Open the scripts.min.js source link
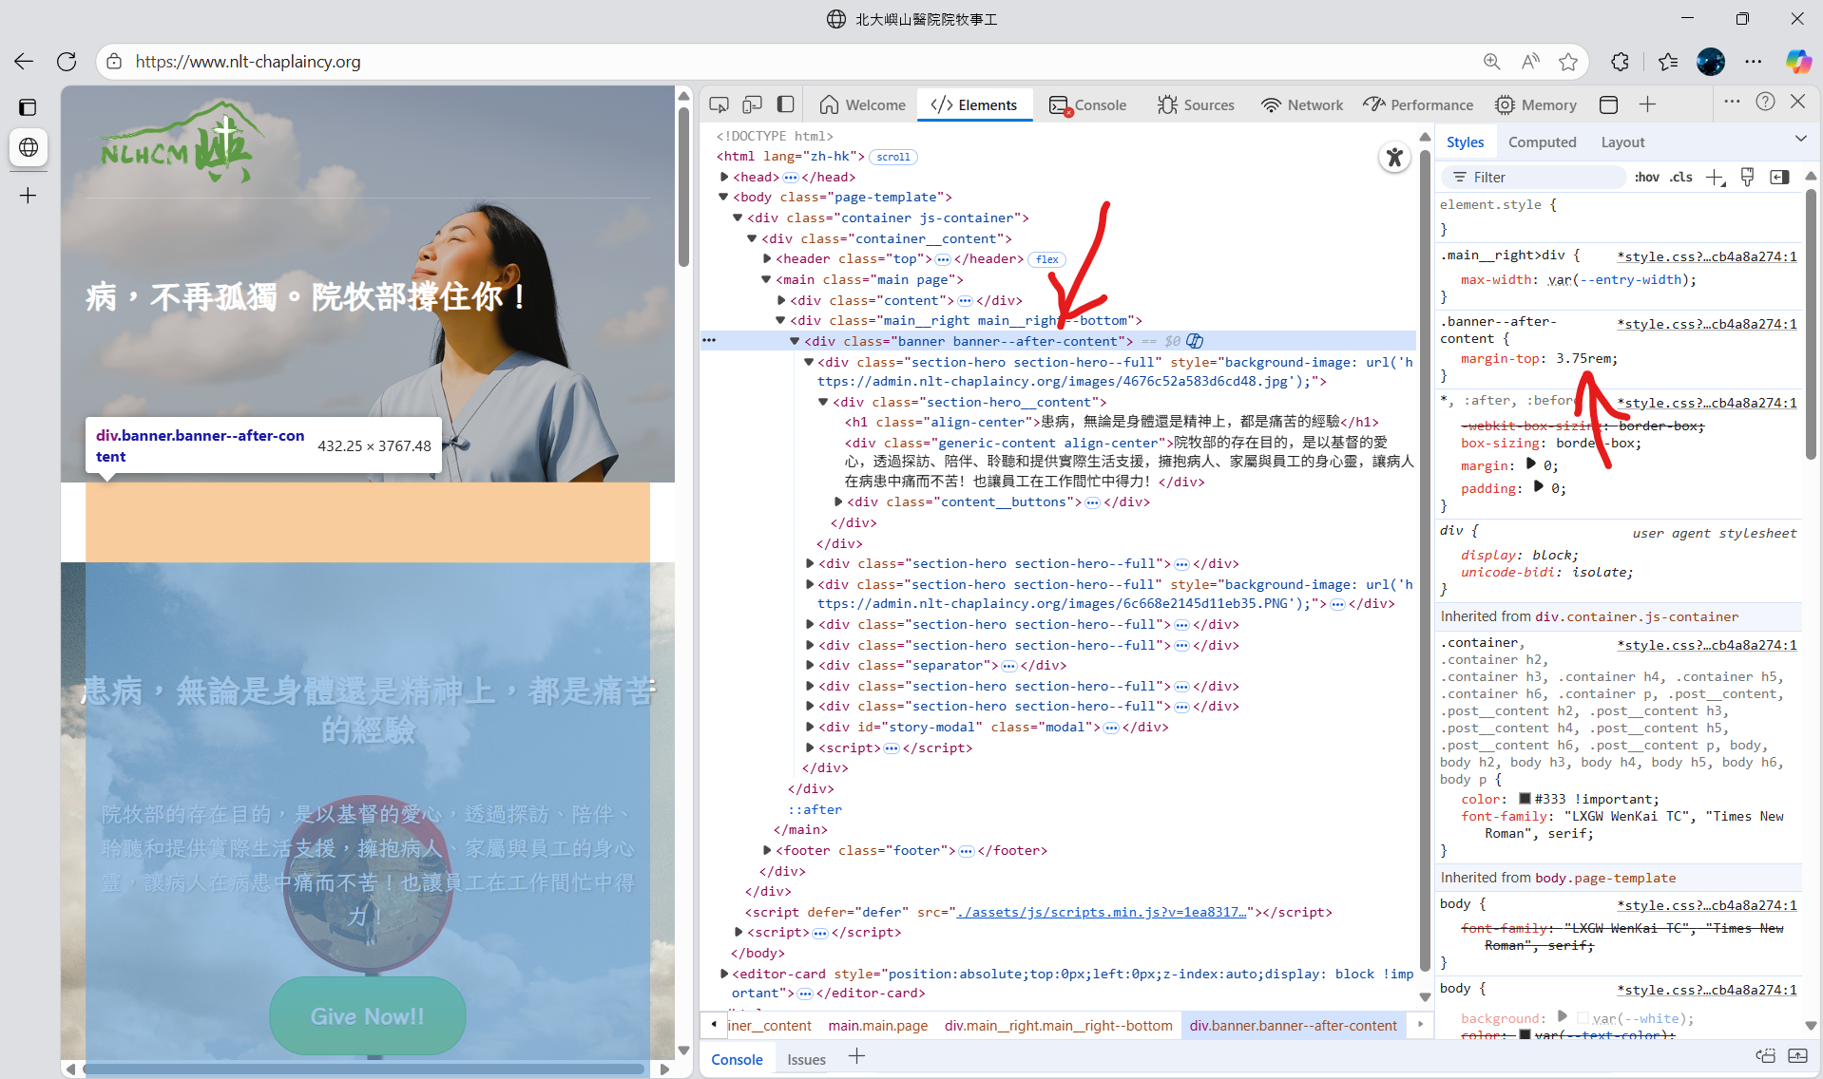 [x=1101, y=912]
